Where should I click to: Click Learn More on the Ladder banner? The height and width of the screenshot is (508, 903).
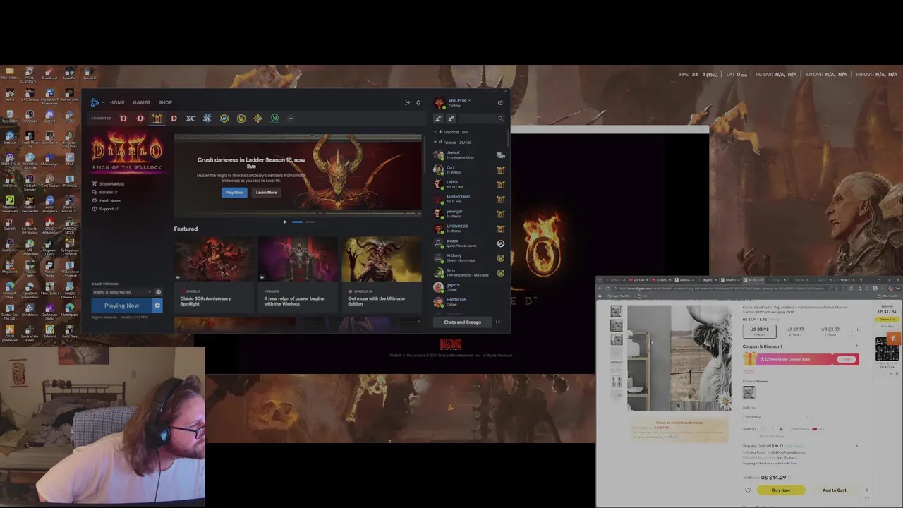[x=266, y=193]
